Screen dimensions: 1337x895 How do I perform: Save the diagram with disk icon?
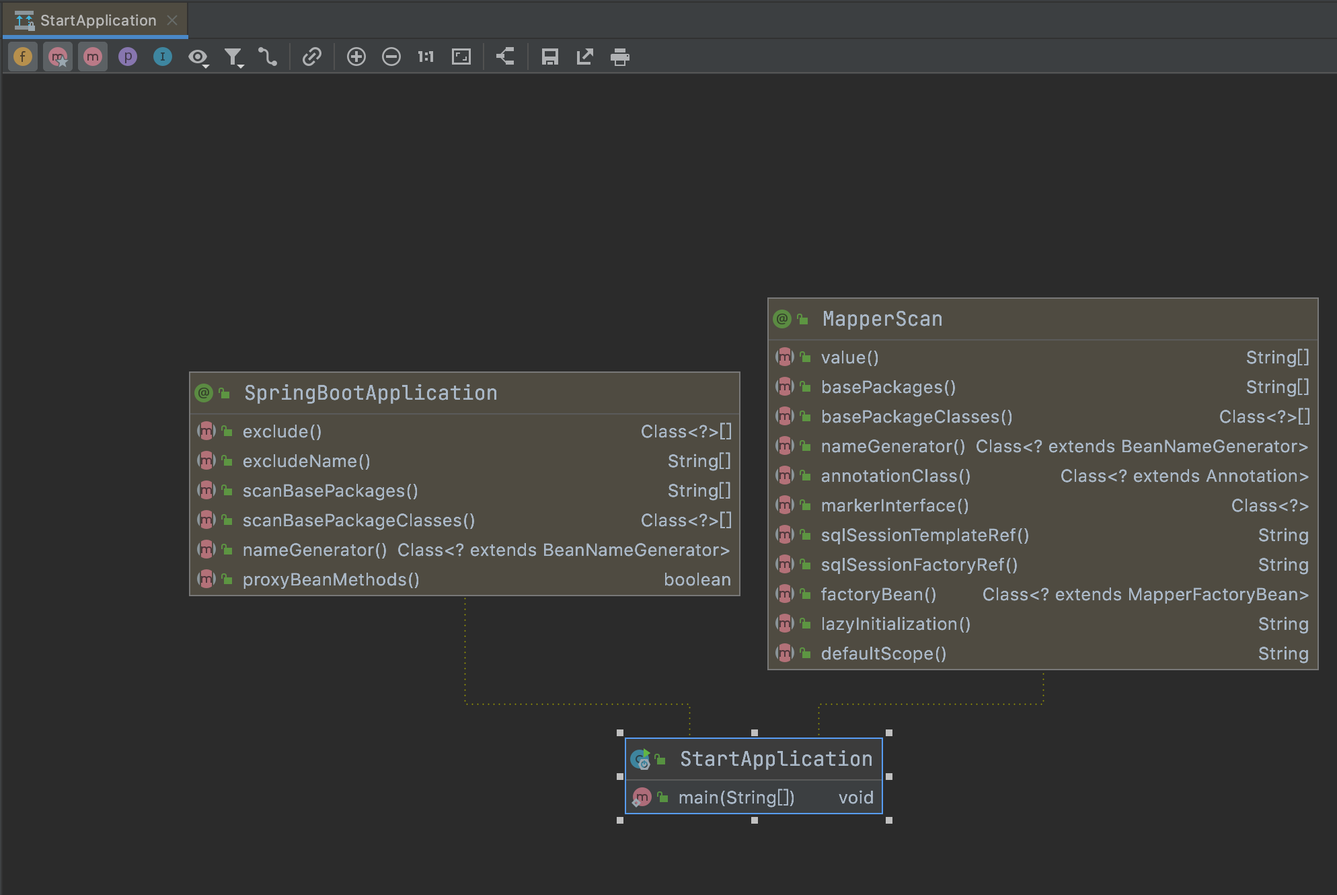pyautogui.click(x=550, y=57)
